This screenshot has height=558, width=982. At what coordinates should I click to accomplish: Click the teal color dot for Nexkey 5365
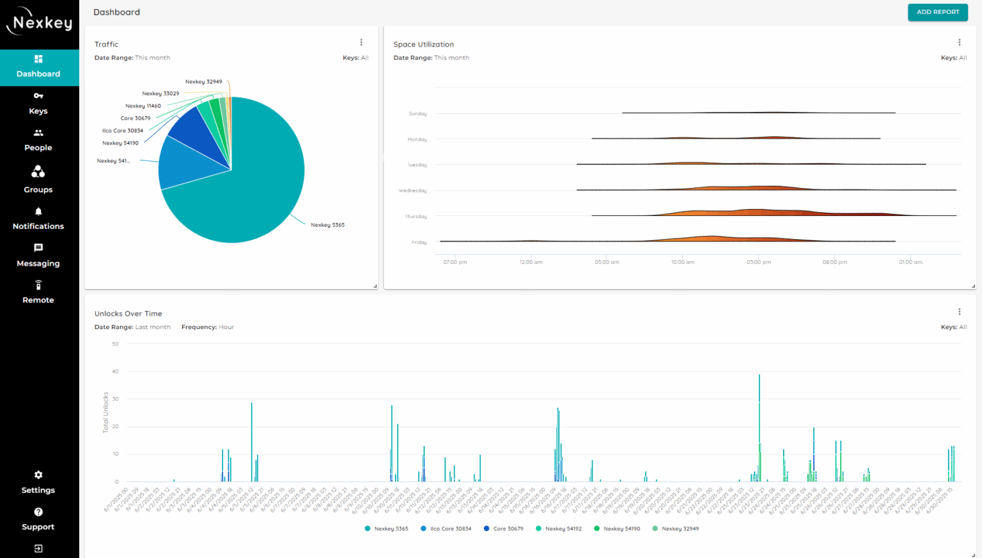(x=366, y=529)
